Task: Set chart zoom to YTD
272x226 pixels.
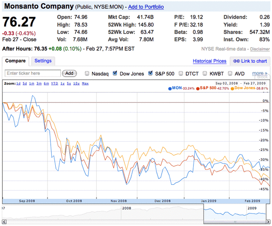Action: (x=54, y=83)
